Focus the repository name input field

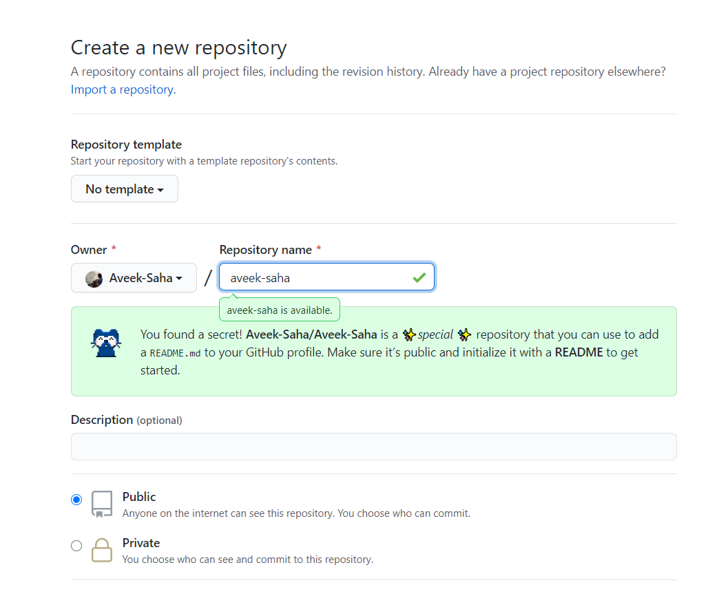coord(326,277)
